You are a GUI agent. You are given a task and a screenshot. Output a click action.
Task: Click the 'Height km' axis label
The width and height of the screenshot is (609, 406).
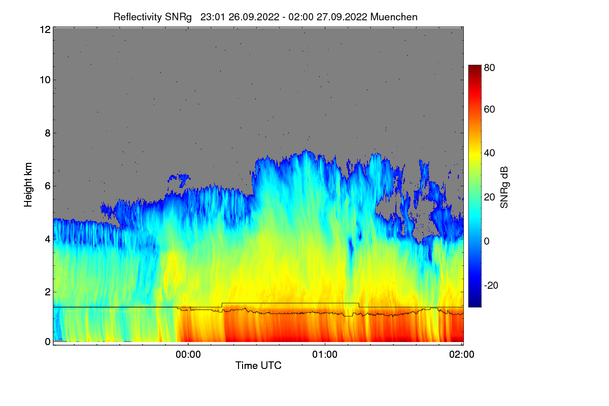tap(28, 185)
